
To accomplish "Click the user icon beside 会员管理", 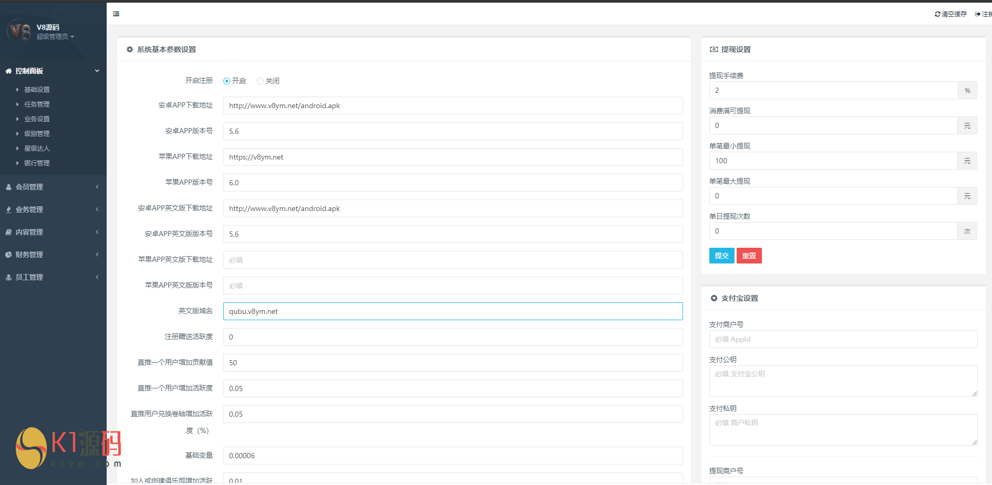I will click(x=8, y=187).
